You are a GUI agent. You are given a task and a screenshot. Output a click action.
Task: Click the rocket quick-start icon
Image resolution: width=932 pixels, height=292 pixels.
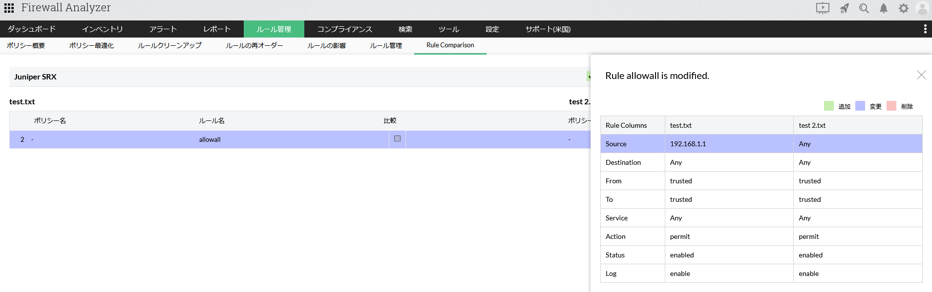[844, 8]
